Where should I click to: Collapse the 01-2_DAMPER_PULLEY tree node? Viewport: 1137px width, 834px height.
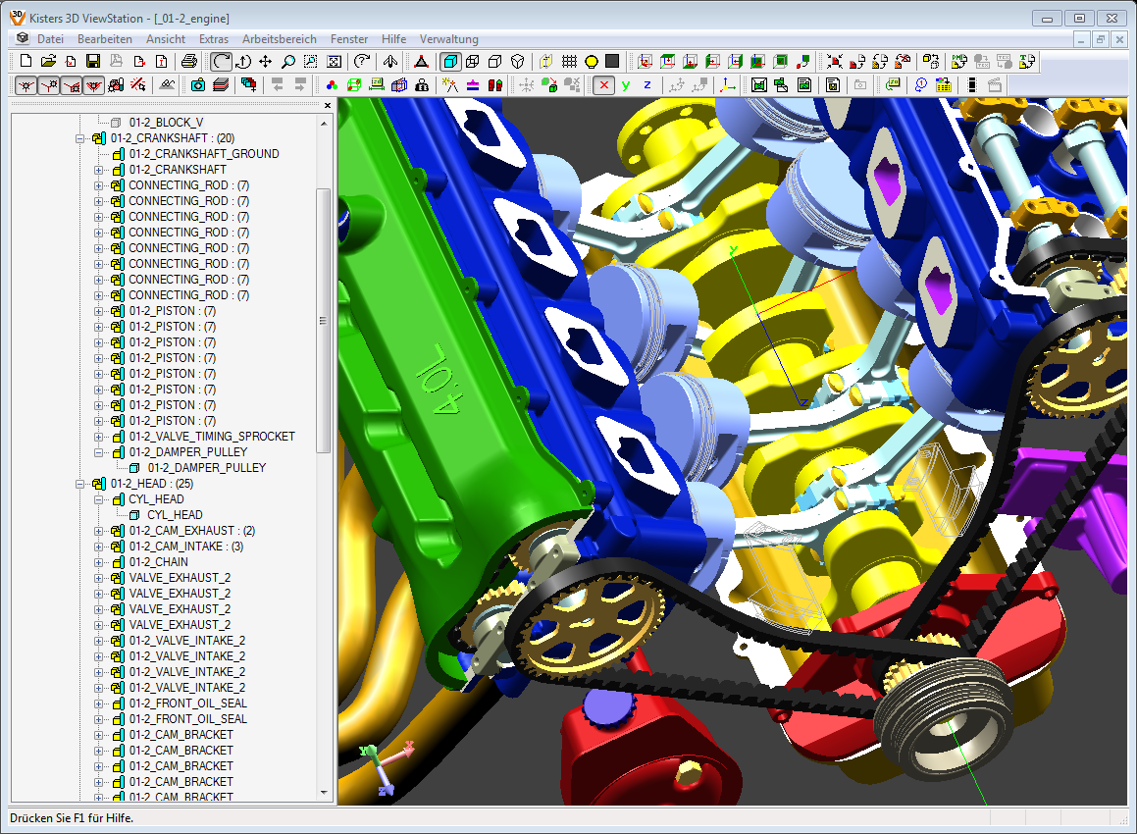tap(98, 452)
